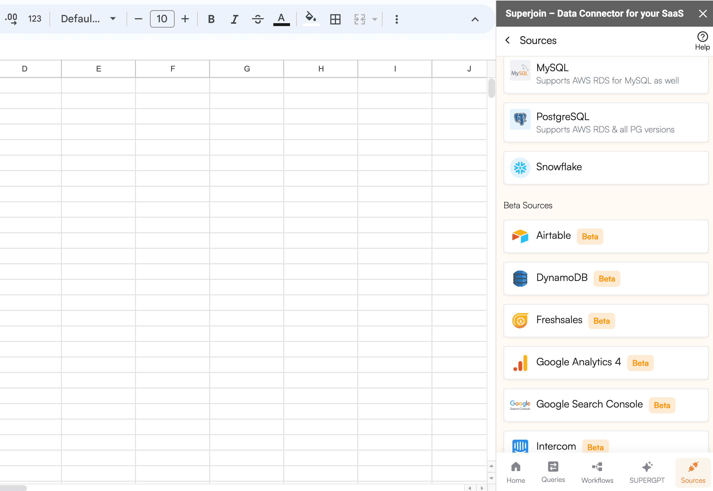Viewport: 713px width, 491px height.
Task: Click the horizontal scroll left arrow
Action: click(470, 488)
